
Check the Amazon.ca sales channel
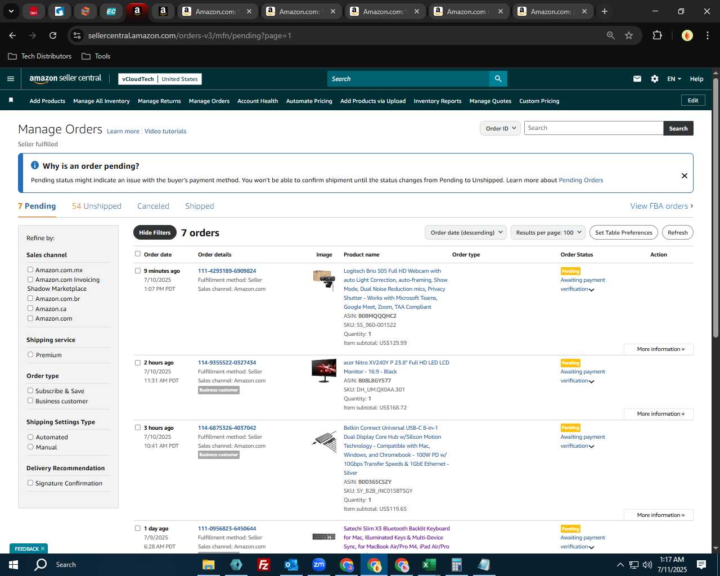[30, 309]
